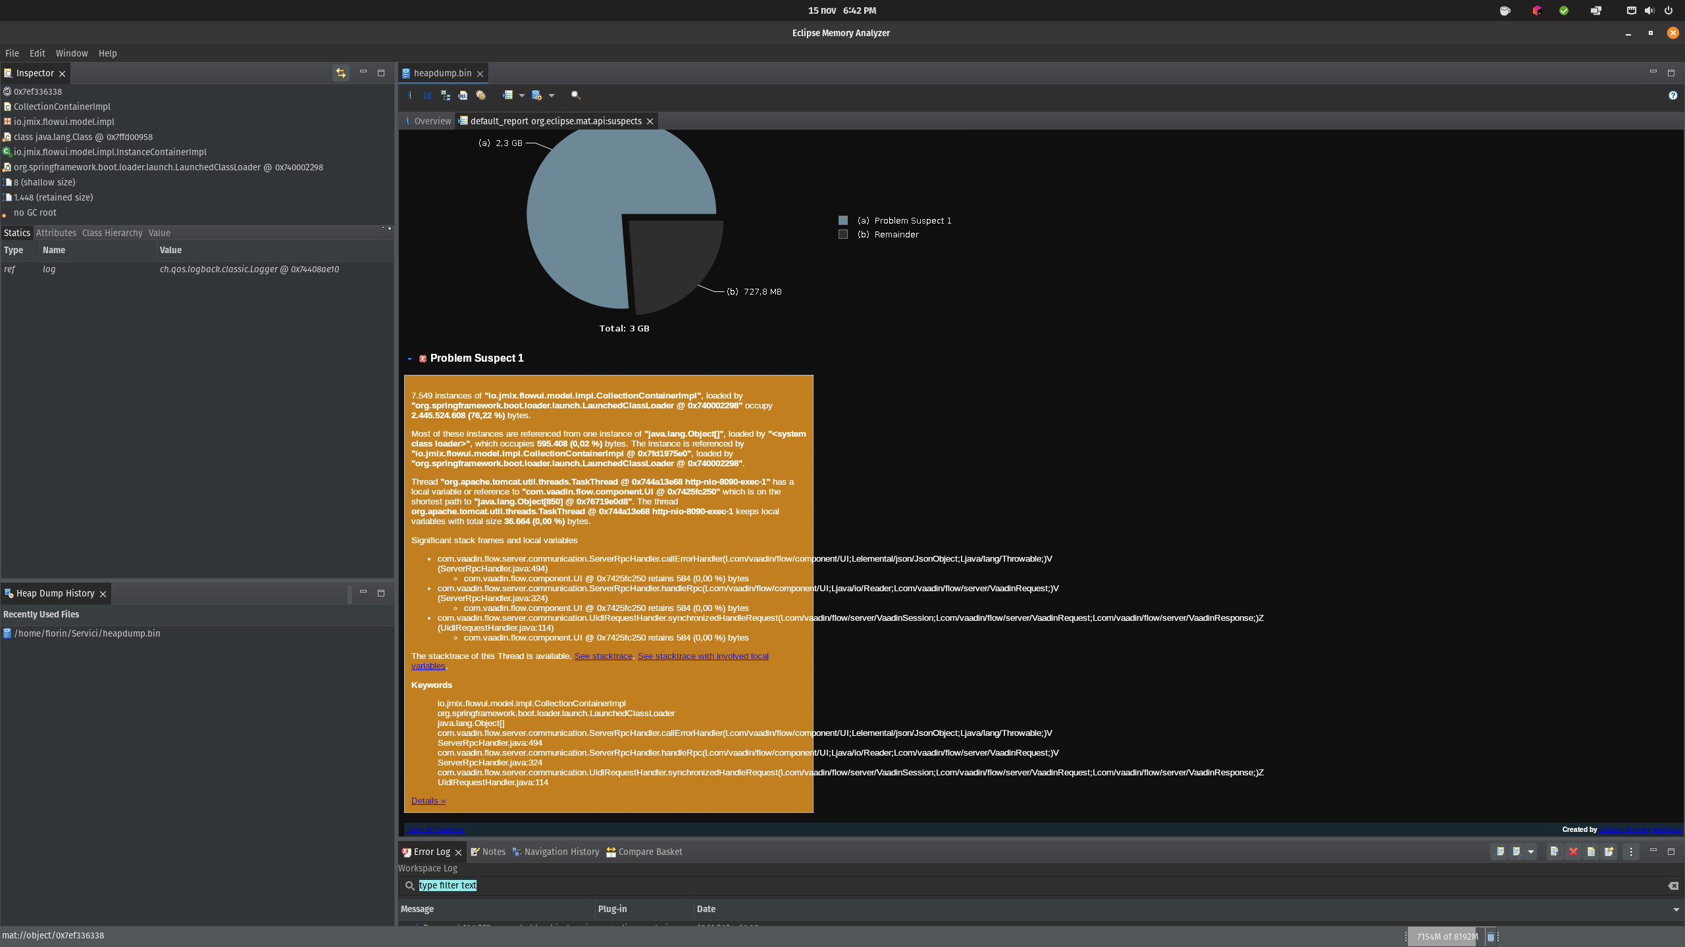Close the default_report suspects tab
The image size is (1685, 947).
click(650, 121)
